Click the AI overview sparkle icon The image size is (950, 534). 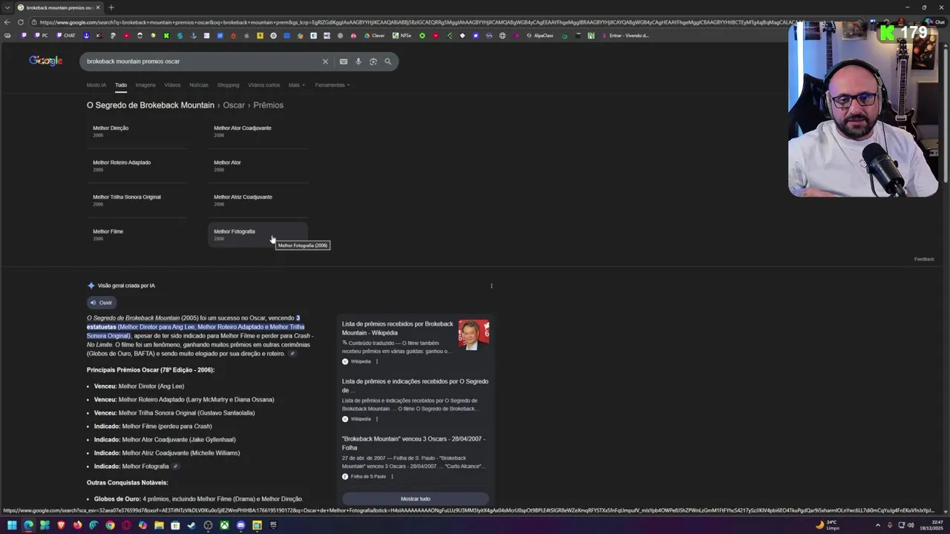pyautogui.click(x=91, y=286)
